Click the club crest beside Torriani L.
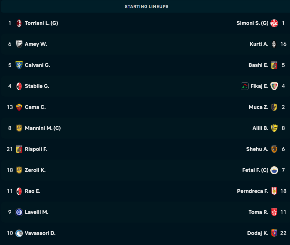 click(x=19, y=23)
